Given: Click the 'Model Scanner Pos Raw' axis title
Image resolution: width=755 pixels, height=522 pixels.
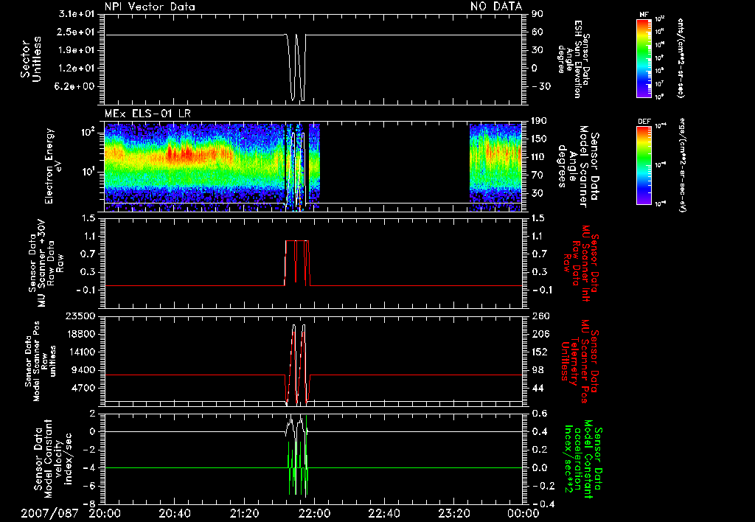Looking at the screenshot, I should click(41, 361).
